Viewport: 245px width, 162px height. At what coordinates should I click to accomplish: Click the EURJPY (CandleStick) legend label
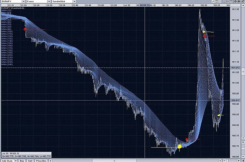(x=13, y=8)
